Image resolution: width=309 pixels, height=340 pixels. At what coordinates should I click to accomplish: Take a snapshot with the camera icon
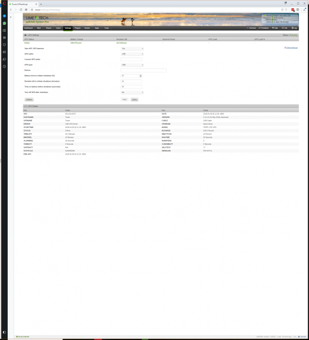pyautogui.click(x=5, y=30)
